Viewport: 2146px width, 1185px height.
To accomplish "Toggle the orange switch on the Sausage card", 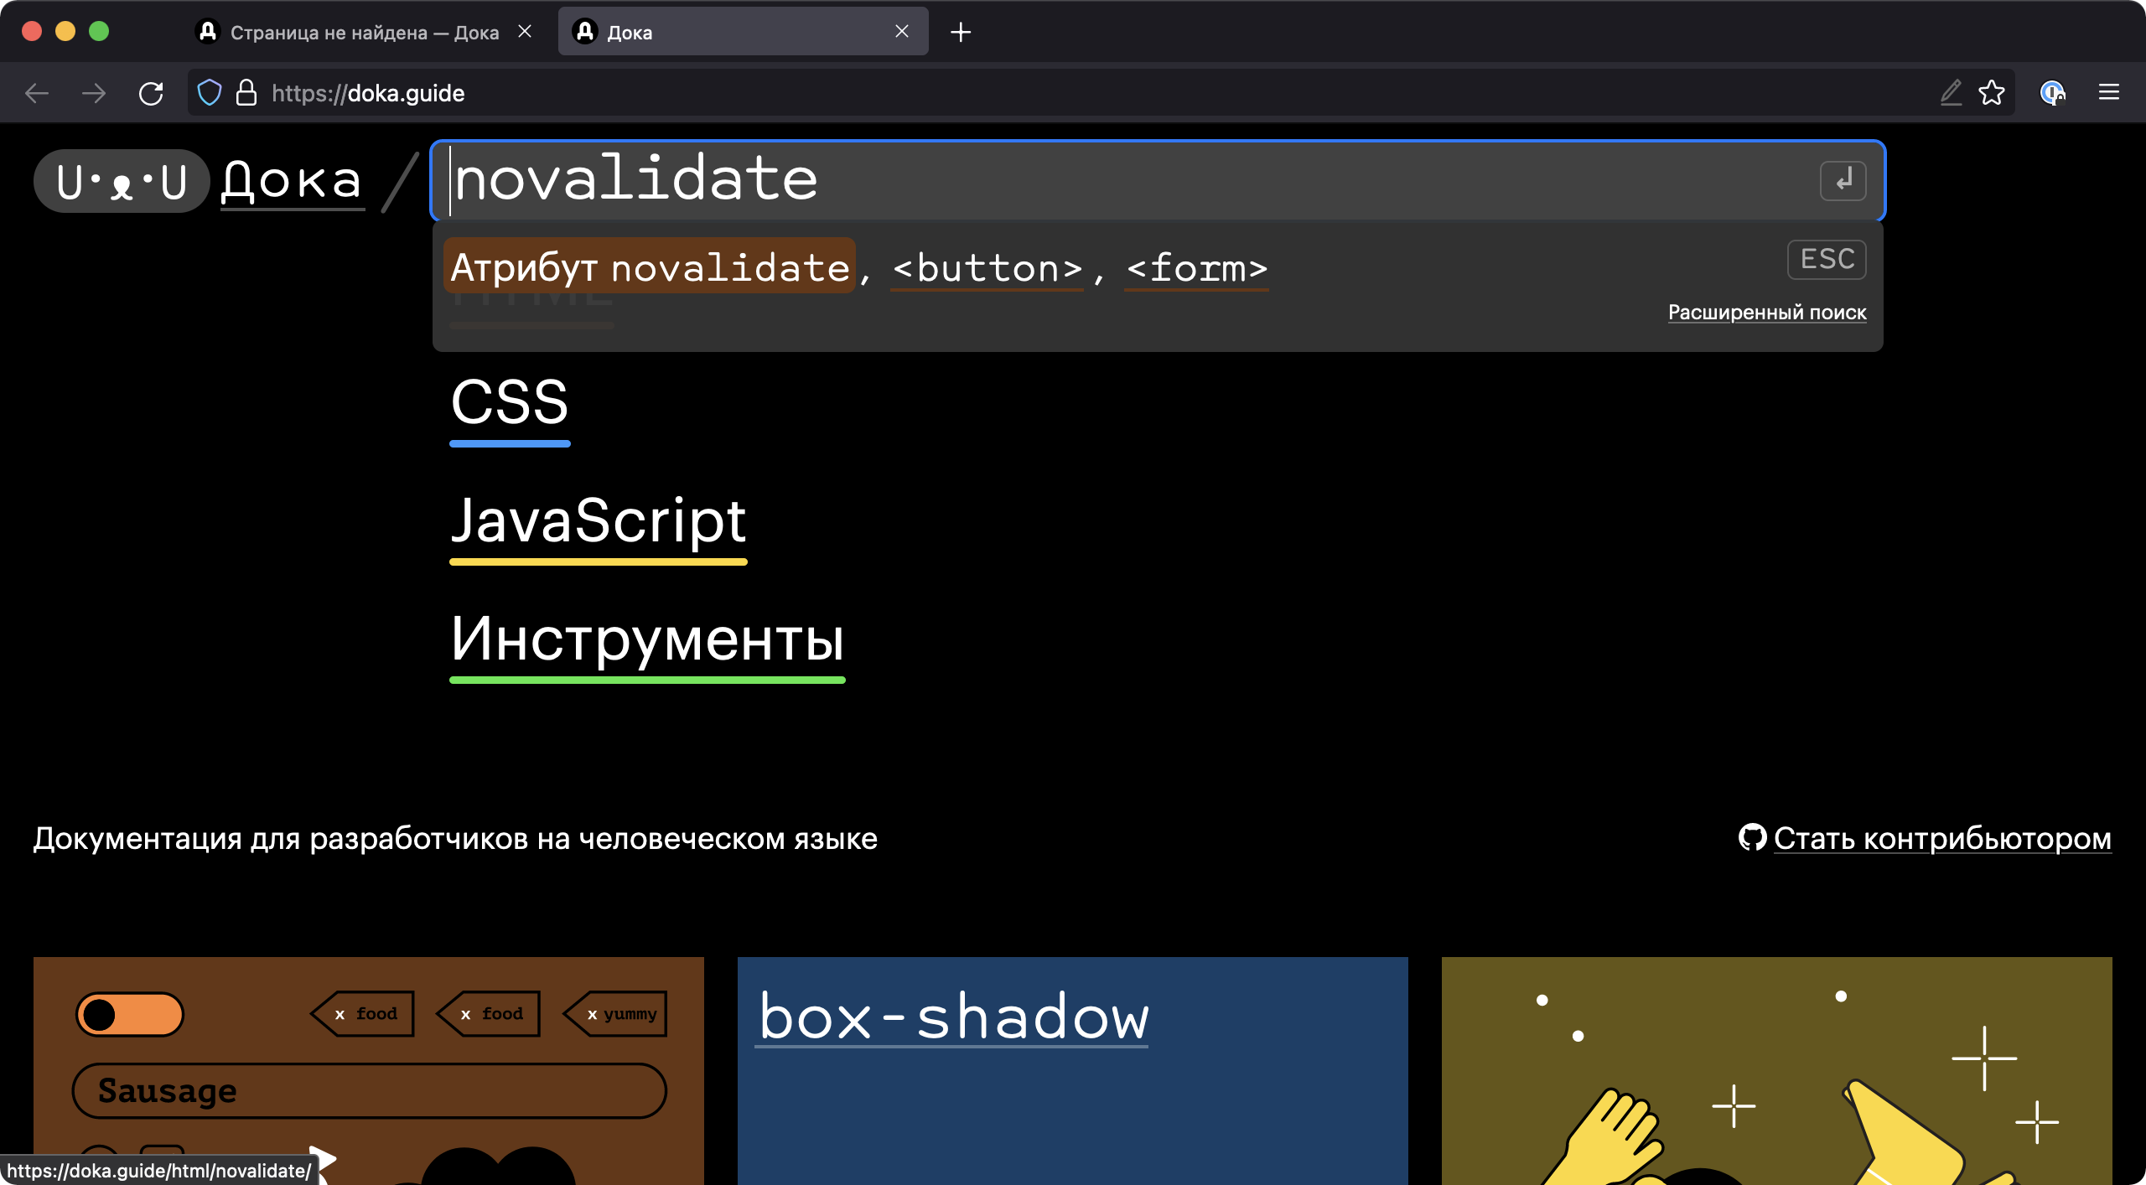I will (x=129, y=1014).
